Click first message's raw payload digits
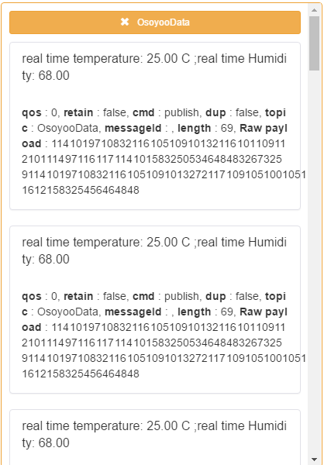Image resolution: width=324 pixels, height=465 pixels. pyautogui.click(x=164, y=167)
